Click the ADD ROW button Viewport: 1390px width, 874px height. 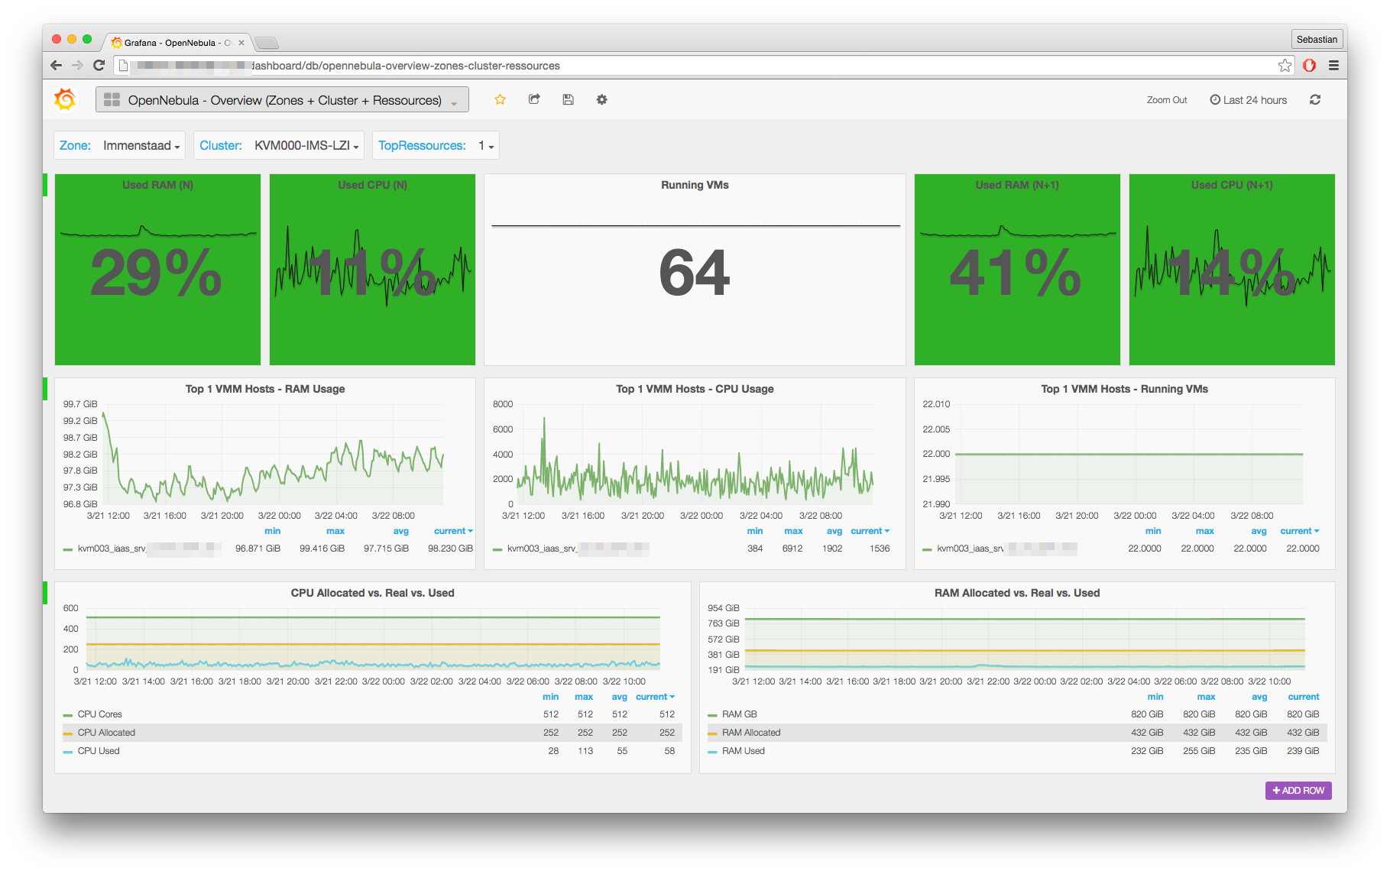[x=1298, y=791]
